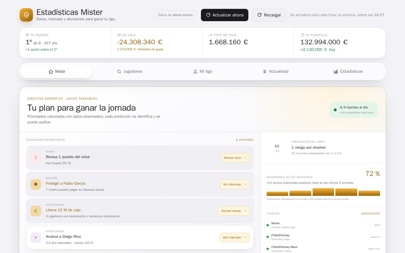The width and height of the screenshot is (405, 253).
Task: Click the green status dot for FútbolFantasy titularidad
Action: pyautogui.click(x=268, y=237)
